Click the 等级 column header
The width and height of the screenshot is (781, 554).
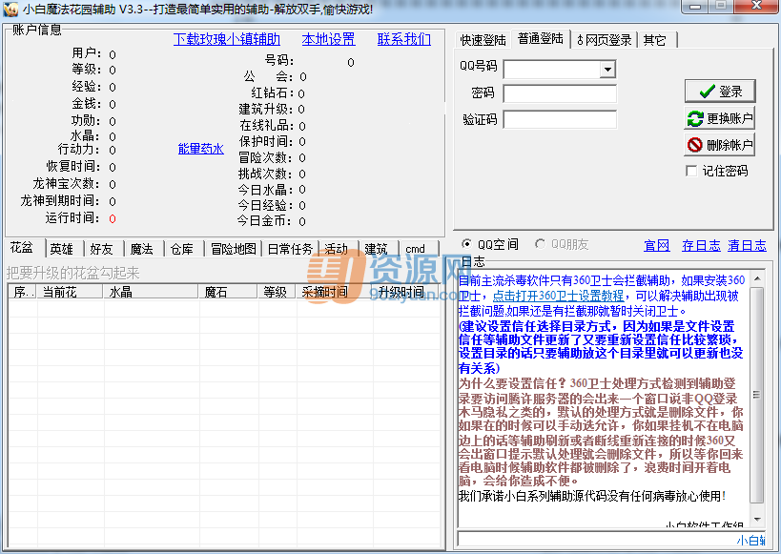[277, 292]
